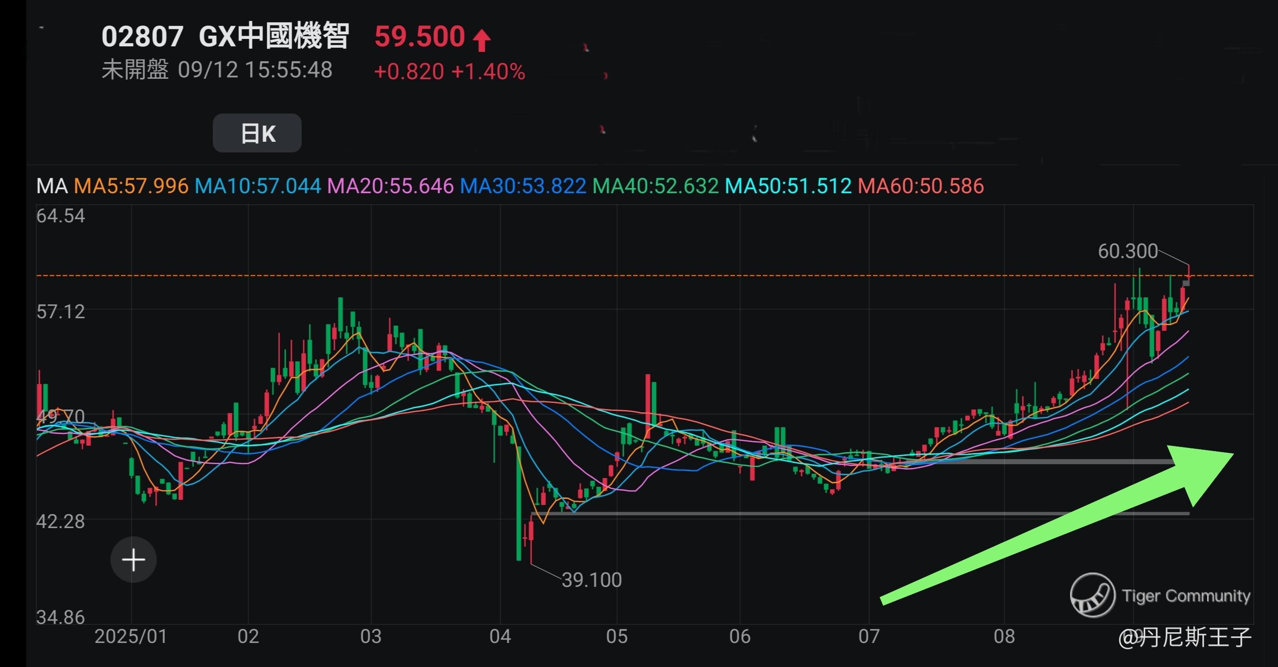Click the MA indicator label
1278x667 pixels.
[51, 186]
